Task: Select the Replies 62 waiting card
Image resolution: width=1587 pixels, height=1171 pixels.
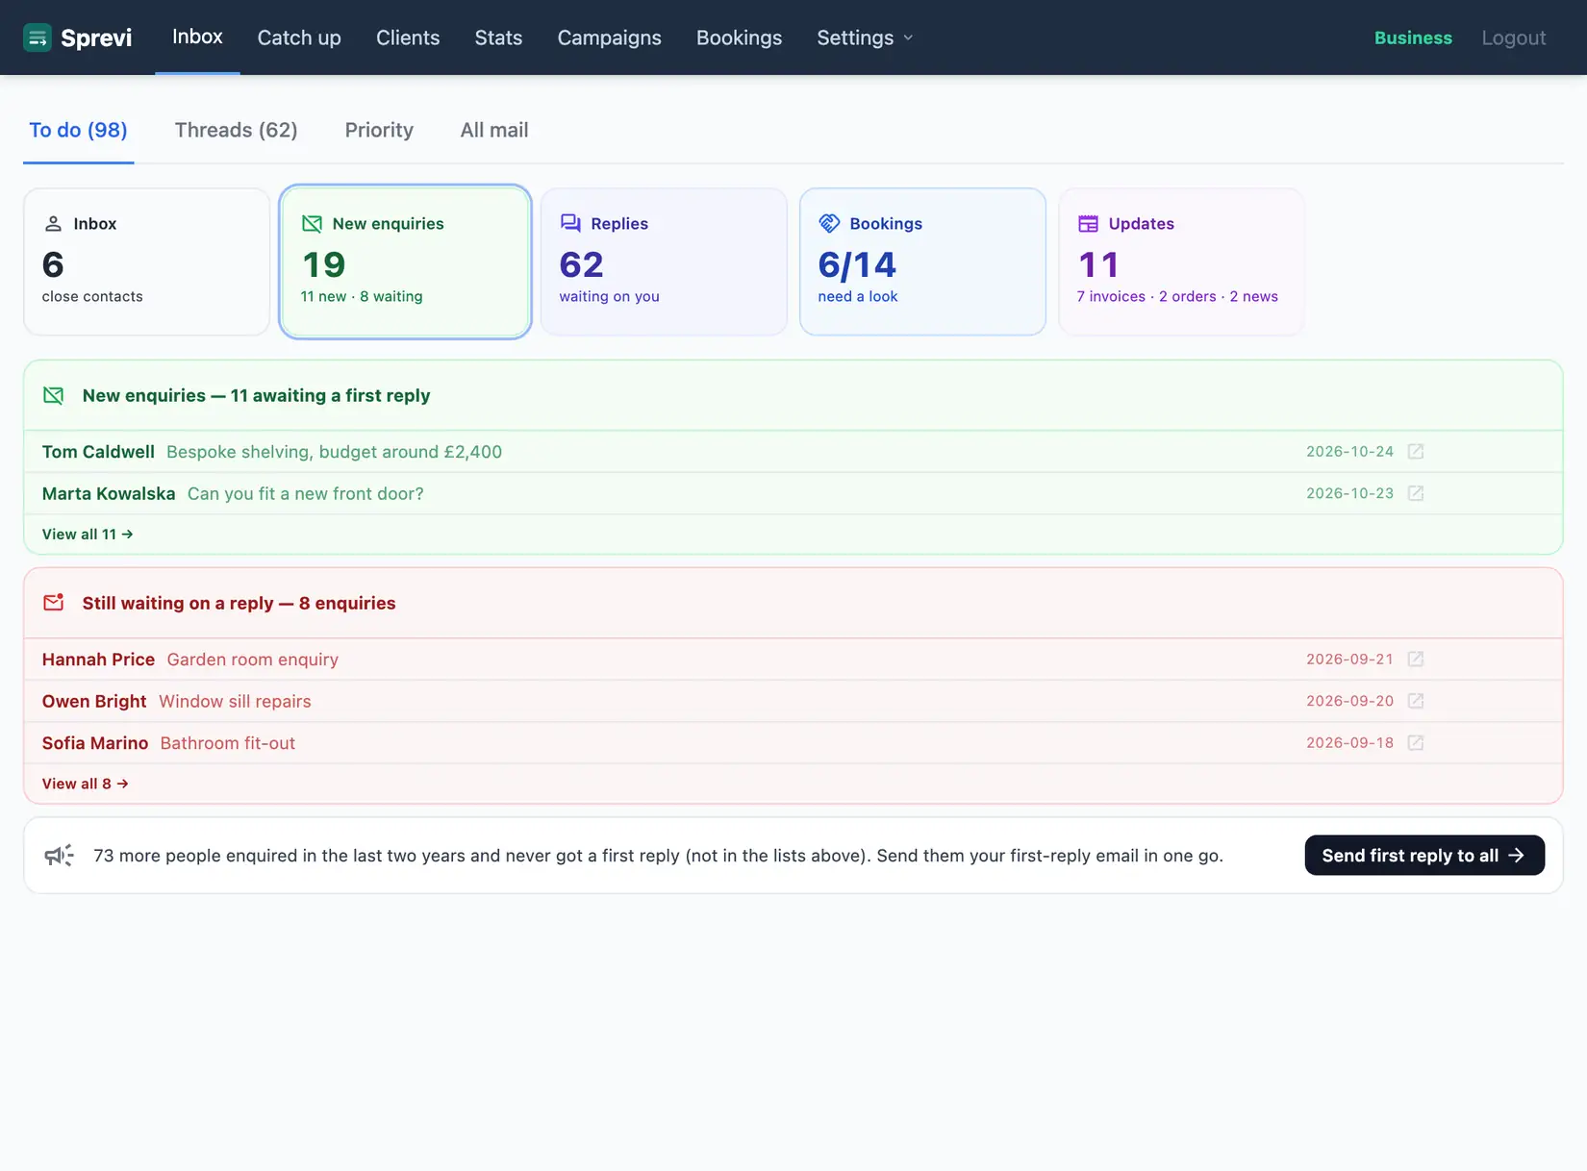Action: (664, 262)
